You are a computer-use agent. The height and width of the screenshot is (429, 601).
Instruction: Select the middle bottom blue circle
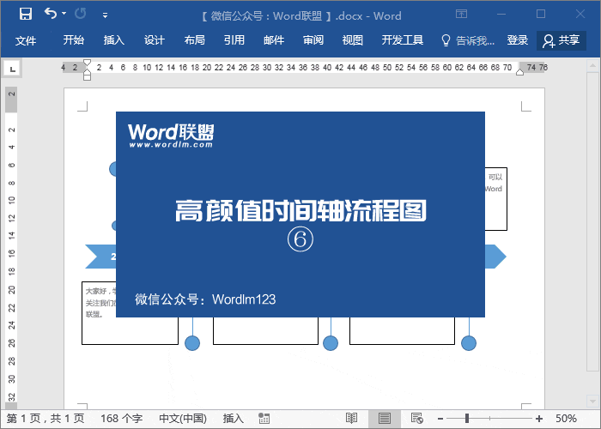331,343
